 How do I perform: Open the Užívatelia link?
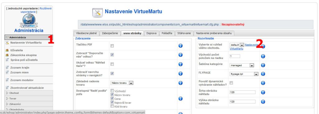point(17,50)
